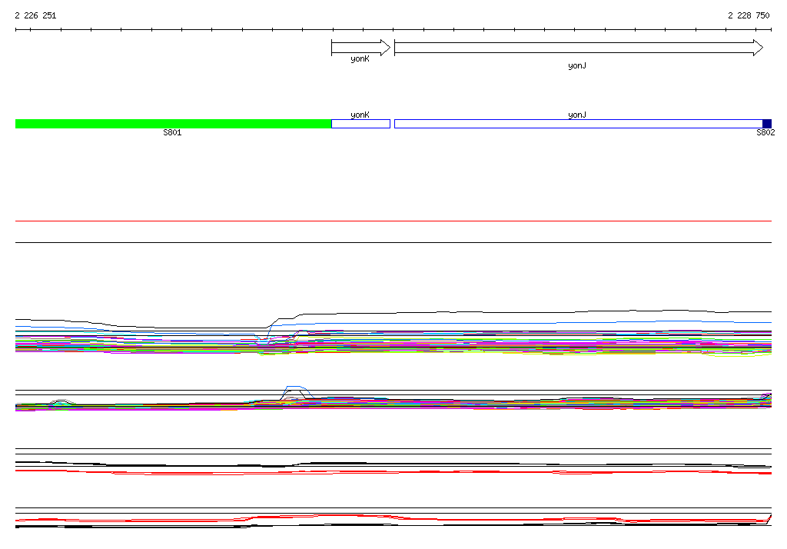Click the S801 label

pos(172,132)
